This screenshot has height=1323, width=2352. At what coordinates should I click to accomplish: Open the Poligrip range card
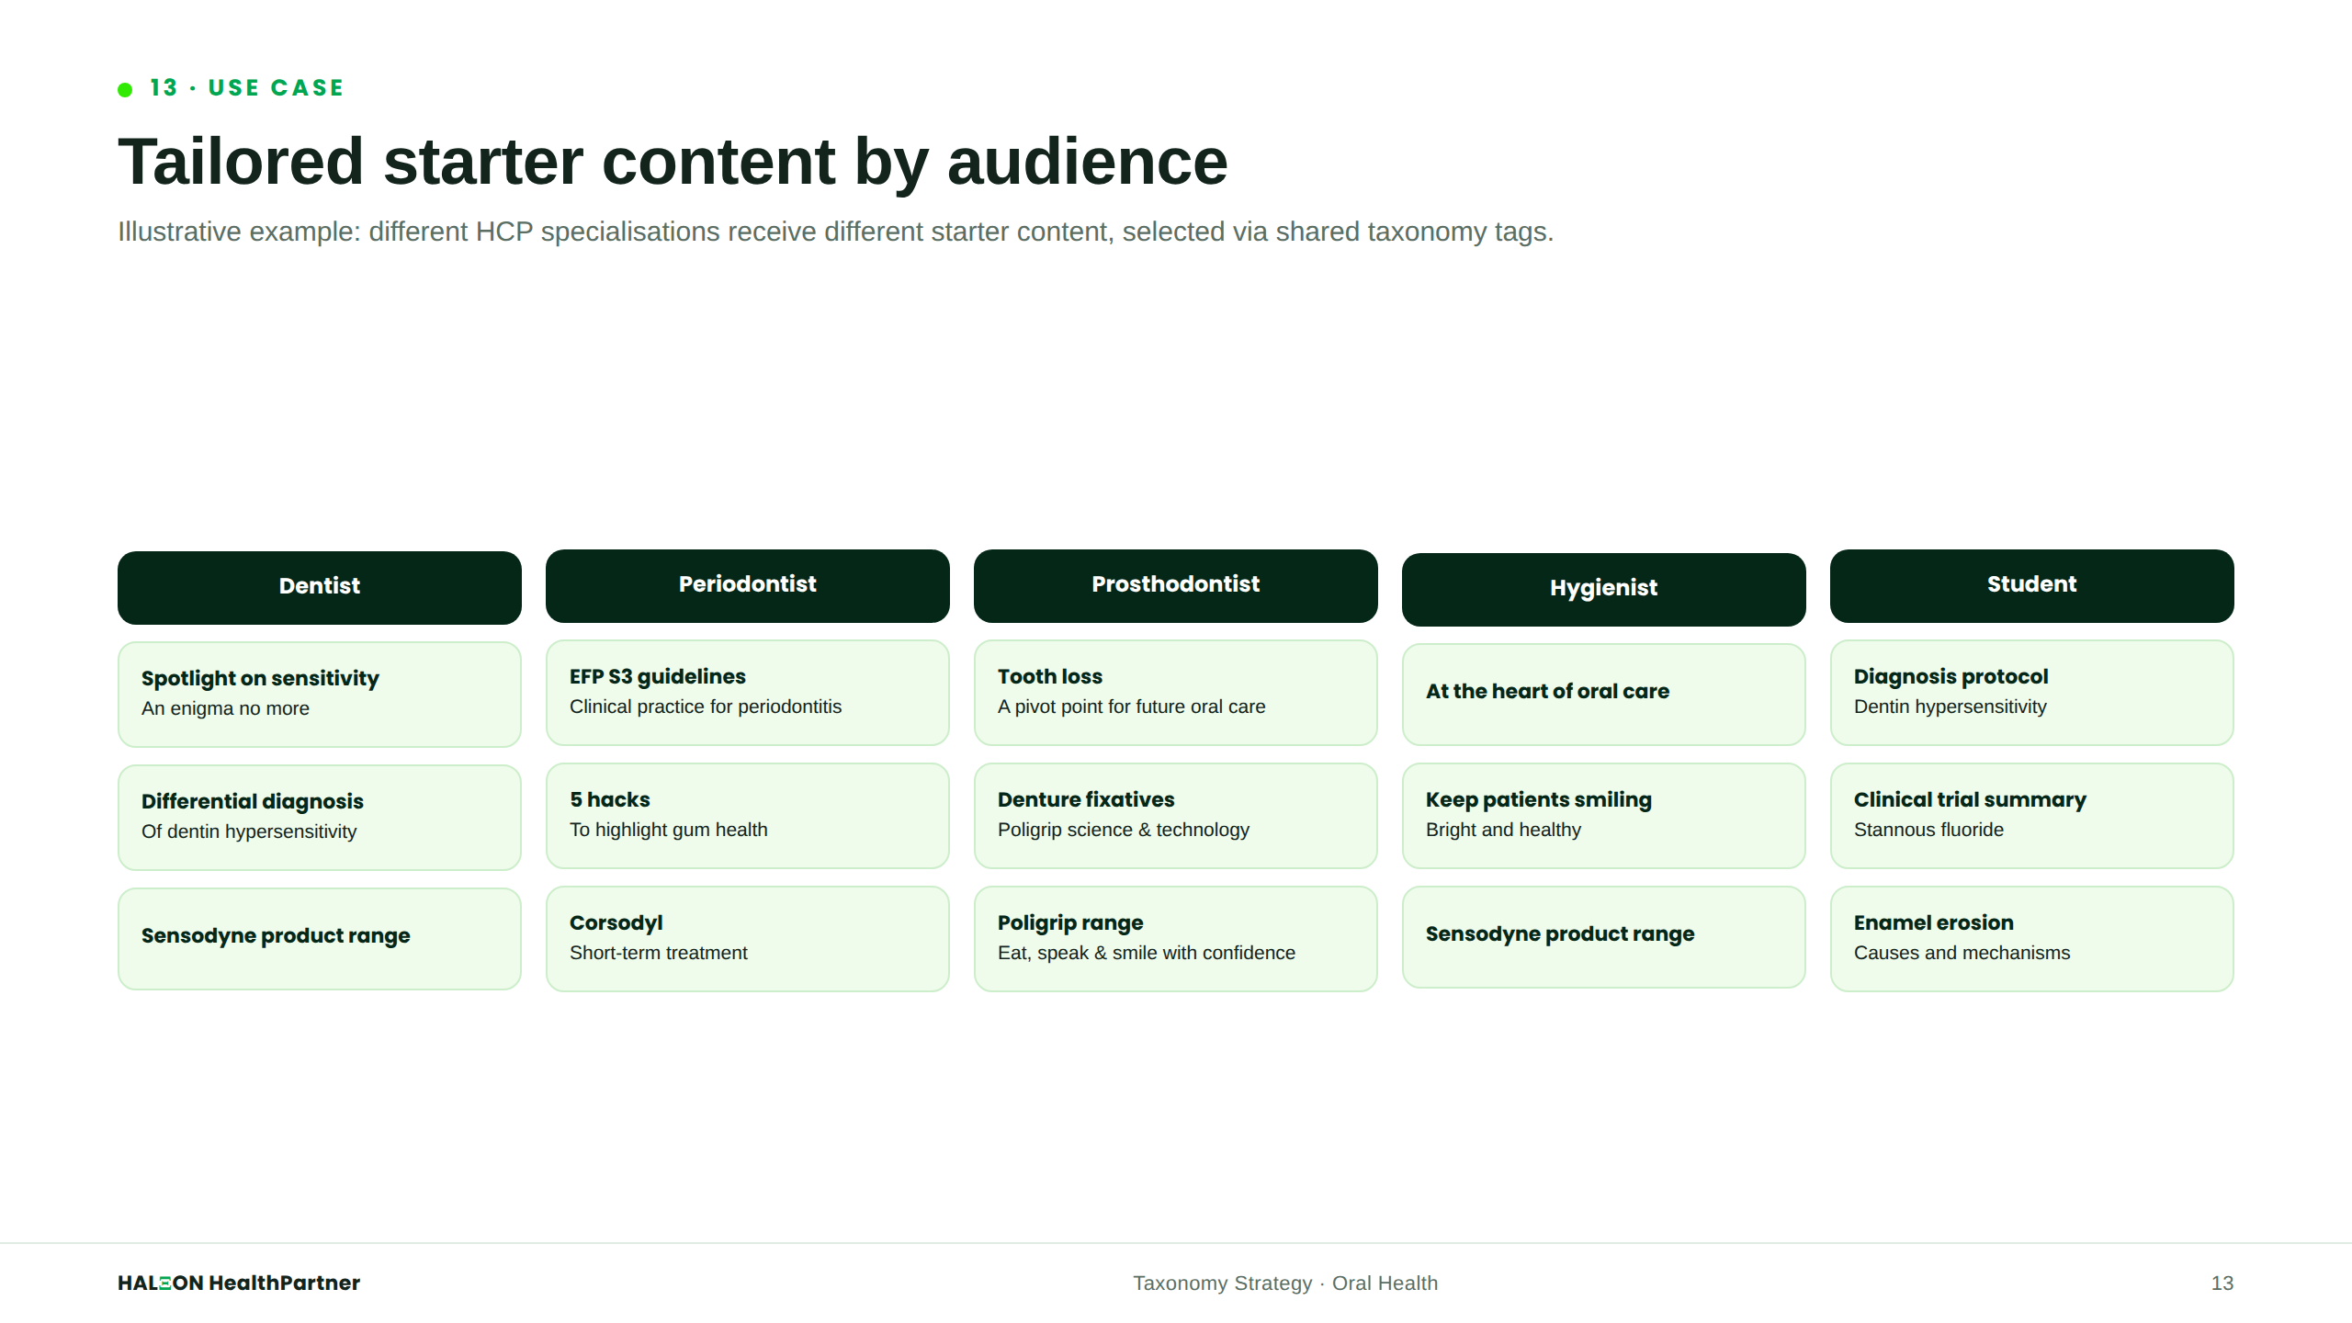point(1175,938)
